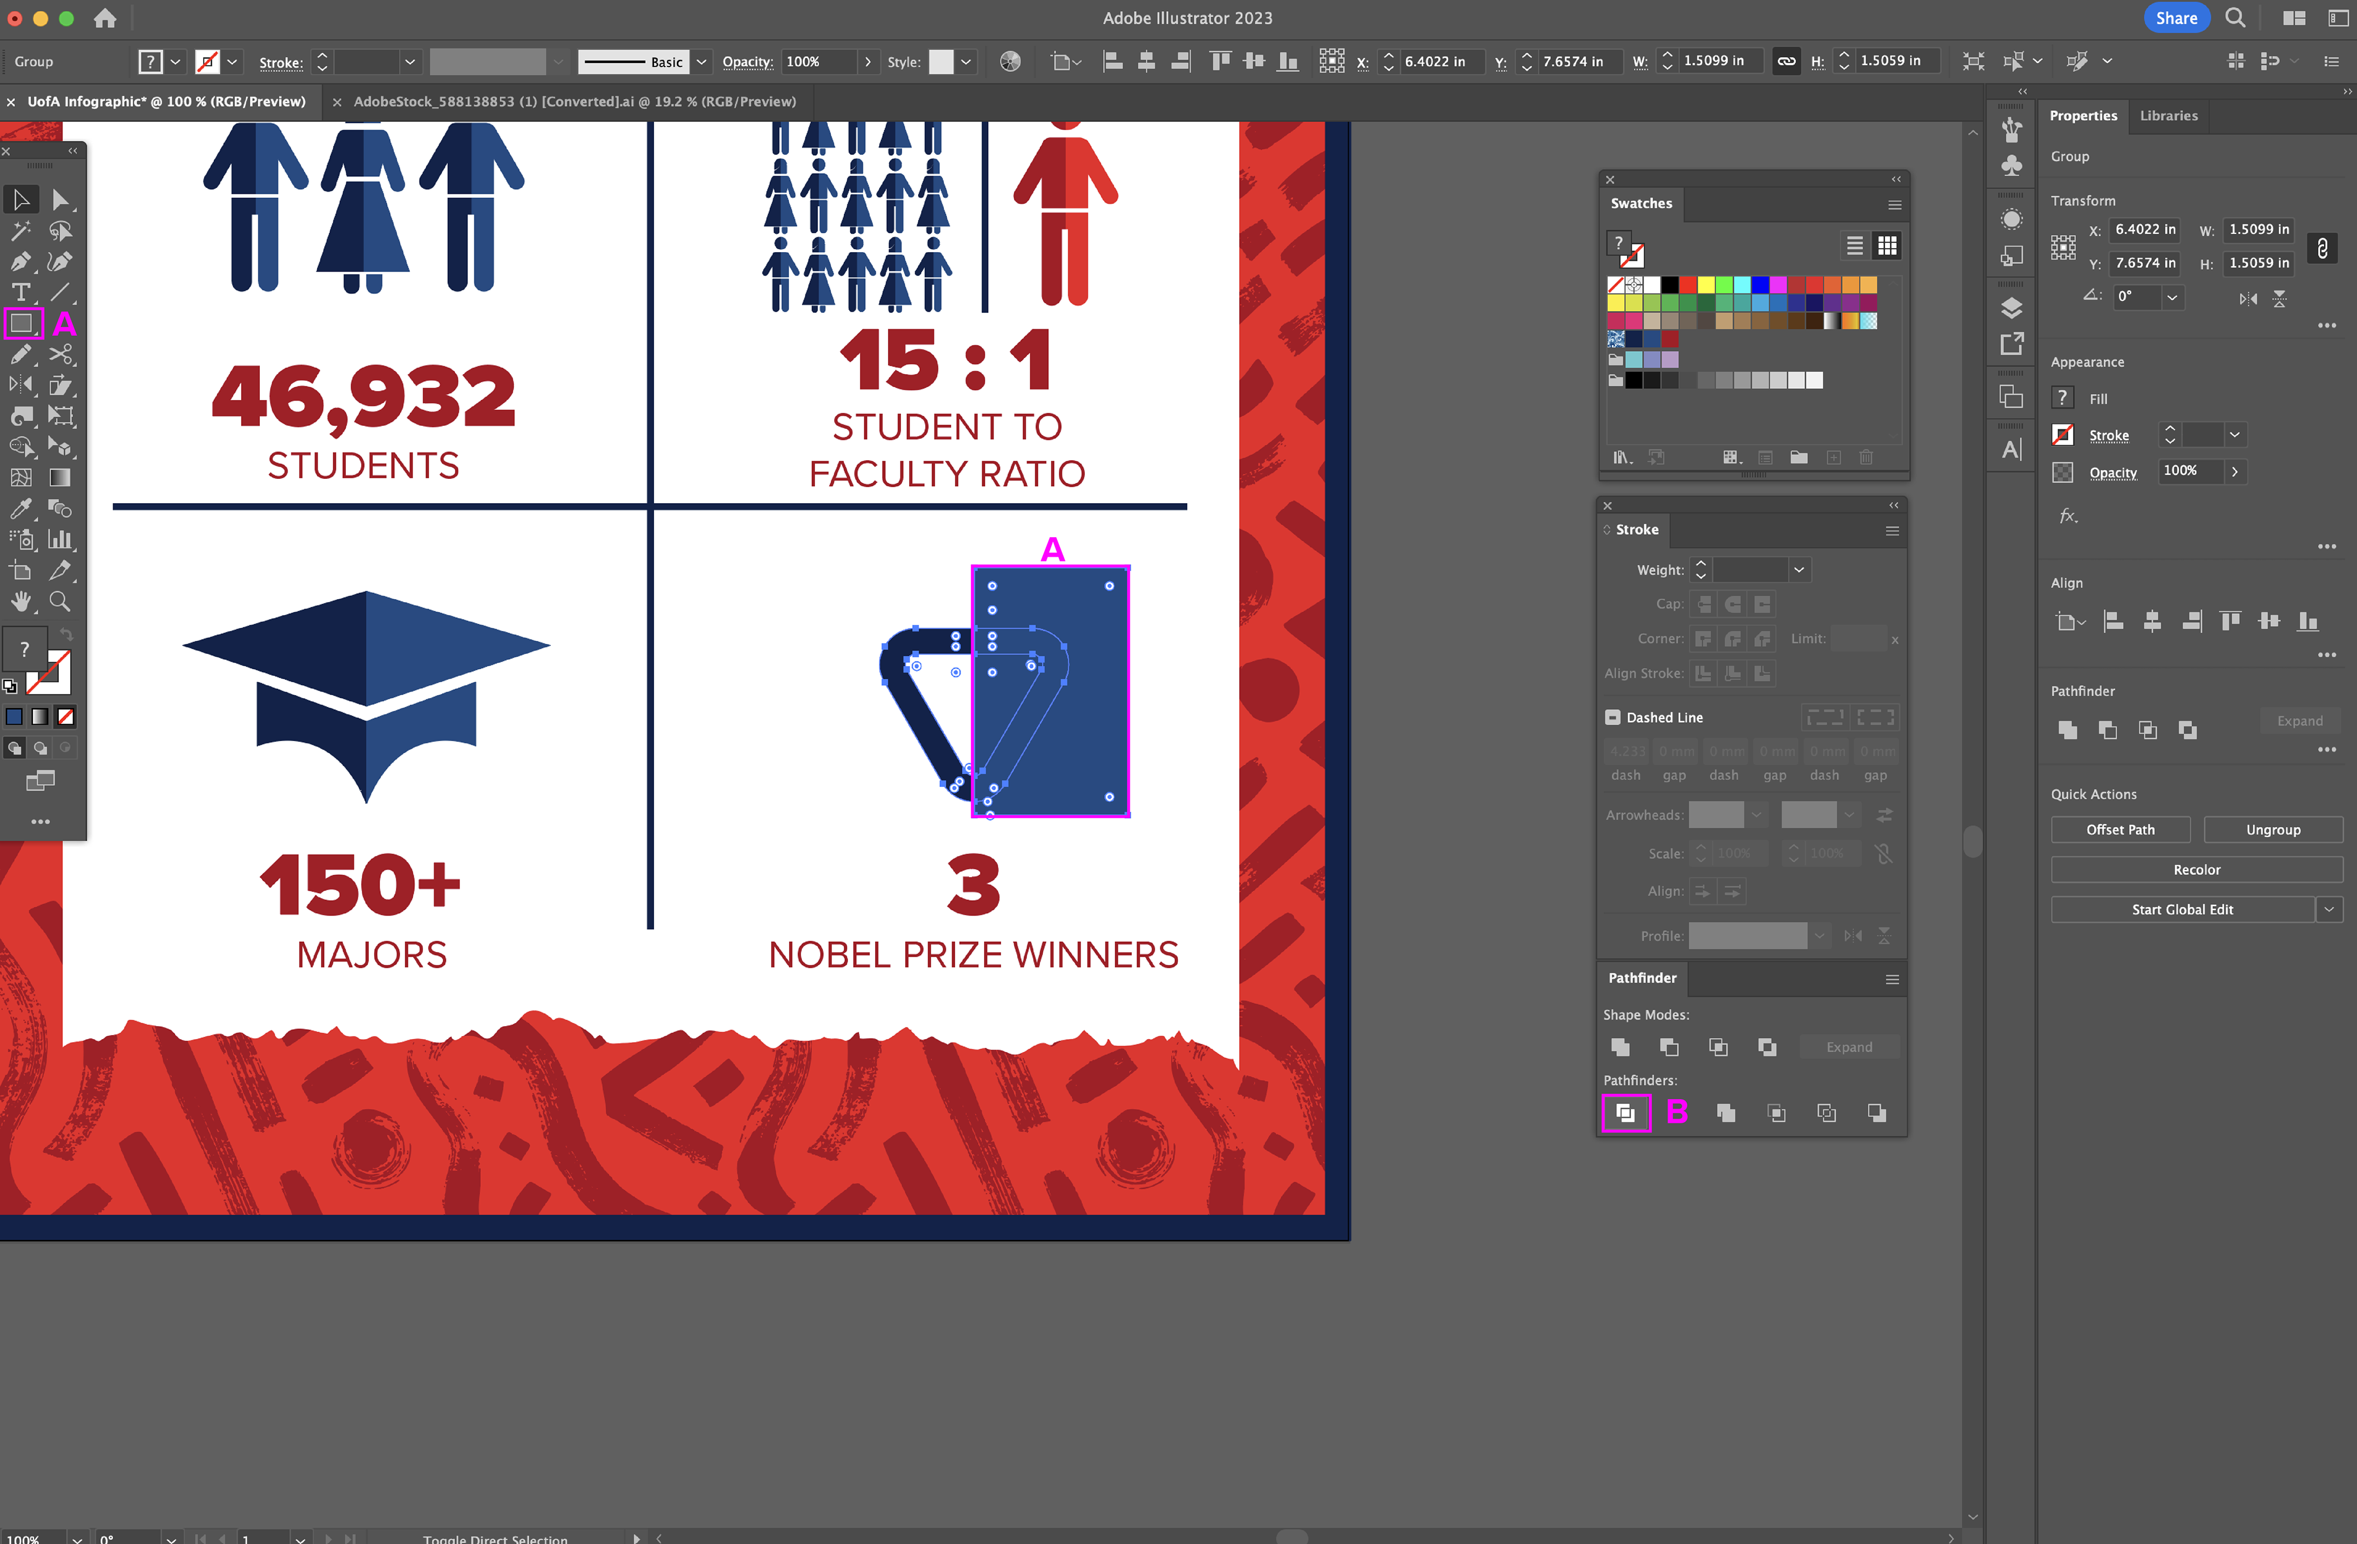This screenshot has width=2357, height=1544.
Task: Choose the black color swatch
Action: (1670, 285)
